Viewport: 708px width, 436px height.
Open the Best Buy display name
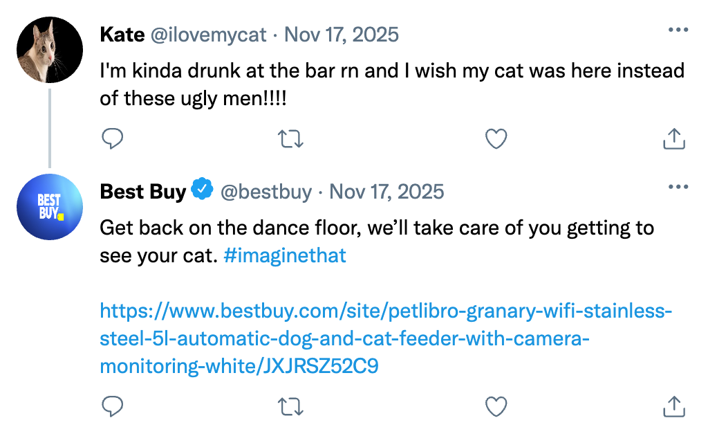point(142,191)
